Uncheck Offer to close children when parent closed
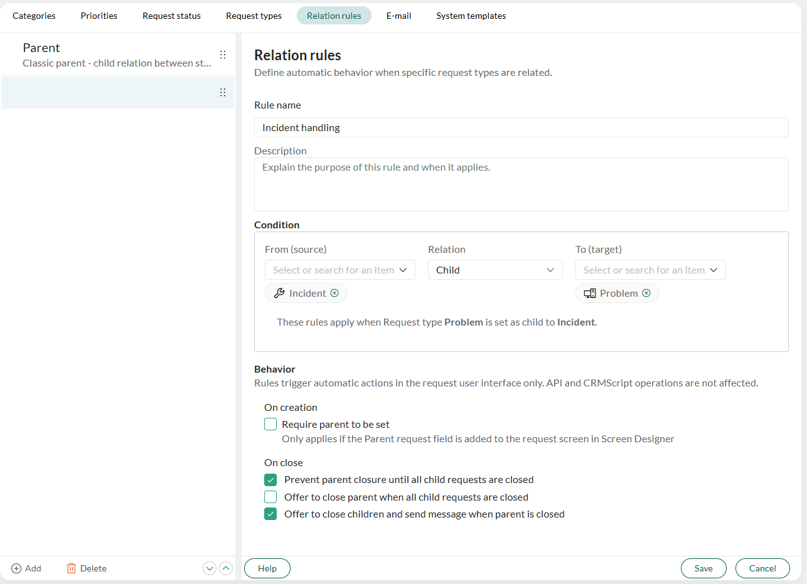The height and width of the screenshot is (584, 807). click(270, 514)
